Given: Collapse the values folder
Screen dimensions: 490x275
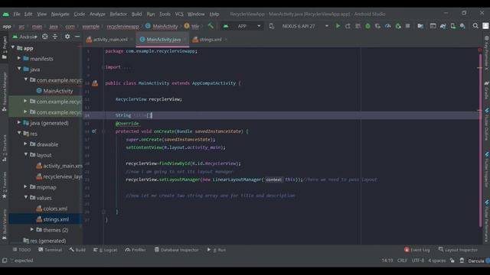Looking at the screenshot, I should tap(25, 197).
